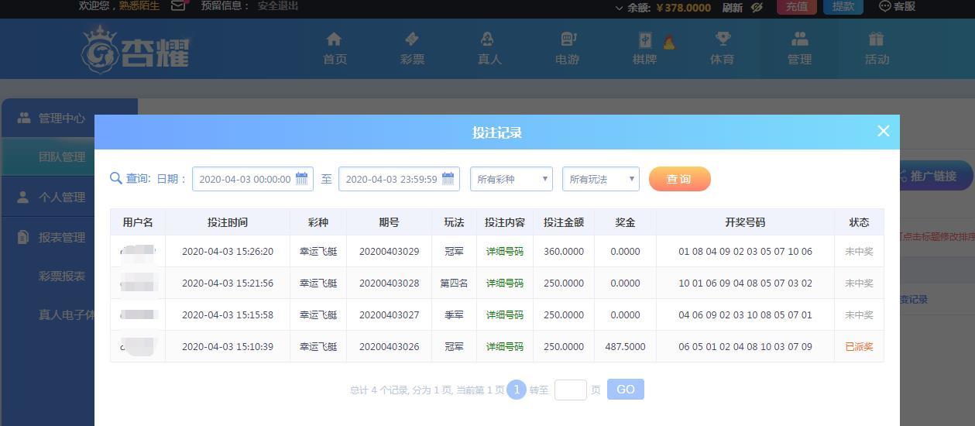Open the end date calendar icon
The image size is (975, 426).
448,179
